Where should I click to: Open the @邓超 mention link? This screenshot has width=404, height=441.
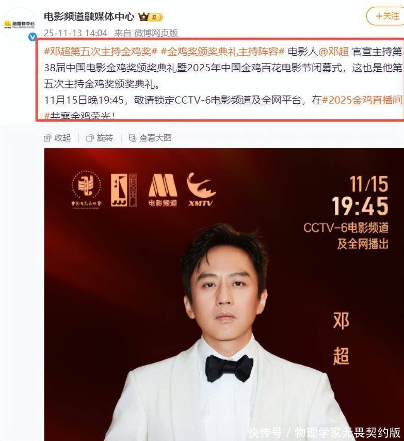pyautogui.click(x=333, y=52)
